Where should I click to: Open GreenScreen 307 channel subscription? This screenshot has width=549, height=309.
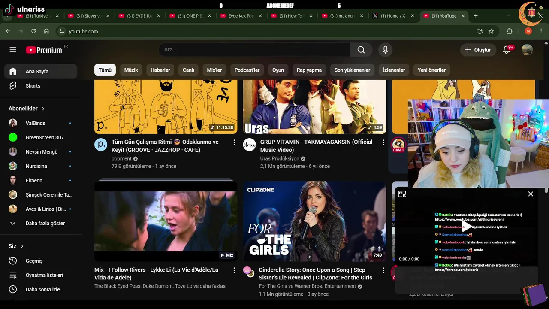click(41, 137)
